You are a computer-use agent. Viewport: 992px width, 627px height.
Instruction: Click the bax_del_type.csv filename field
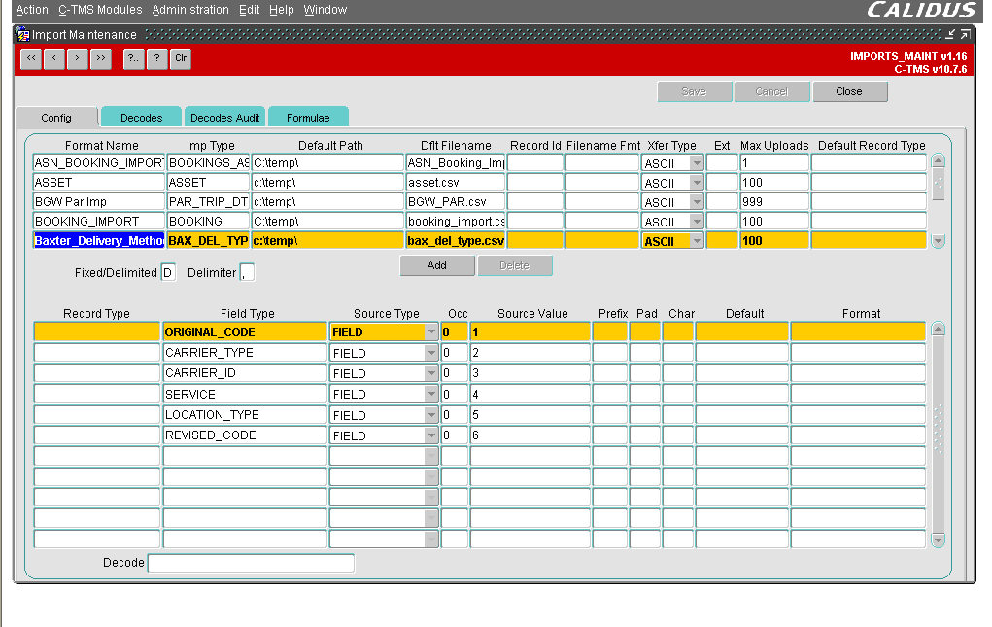456,241
